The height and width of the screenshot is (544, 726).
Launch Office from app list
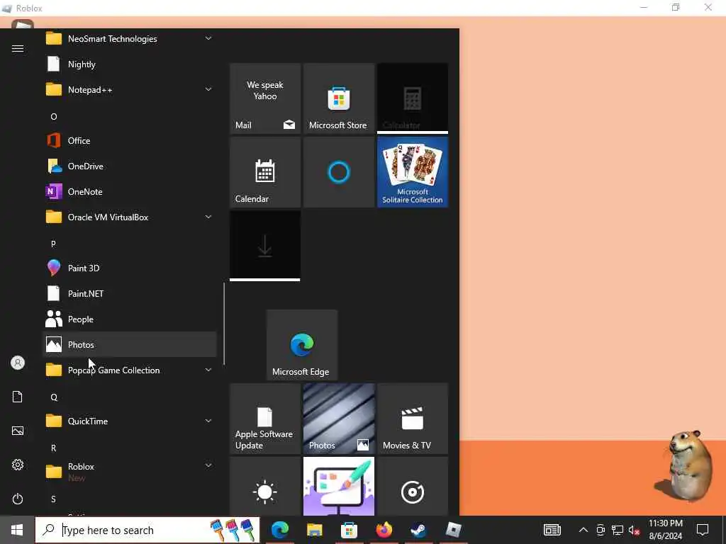[x=130, y=141]
